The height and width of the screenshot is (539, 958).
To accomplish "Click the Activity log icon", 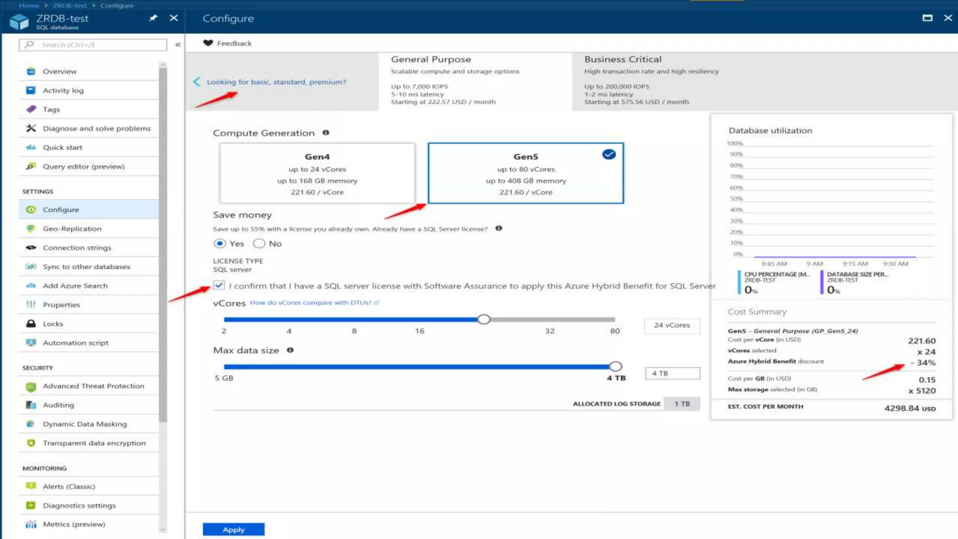I will (x=31, y=90).
